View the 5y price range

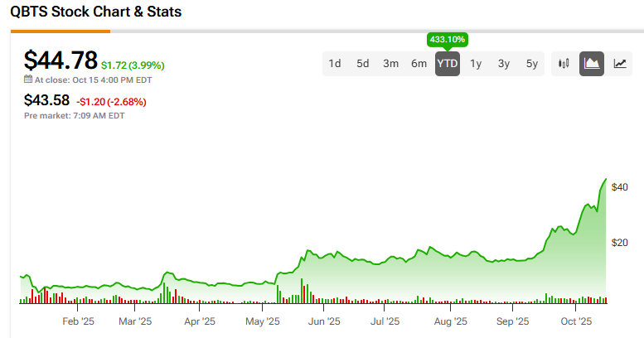pos(532,64)
